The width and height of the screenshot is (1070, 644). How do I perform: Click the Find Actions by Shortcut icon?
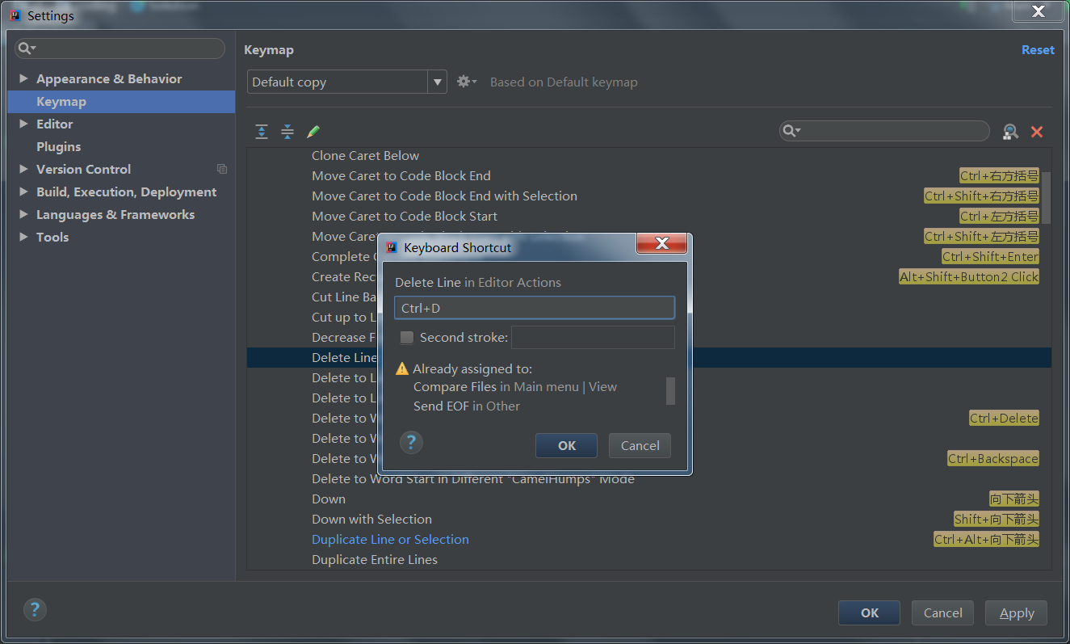pyautogui.click(x=1010, y=132)
